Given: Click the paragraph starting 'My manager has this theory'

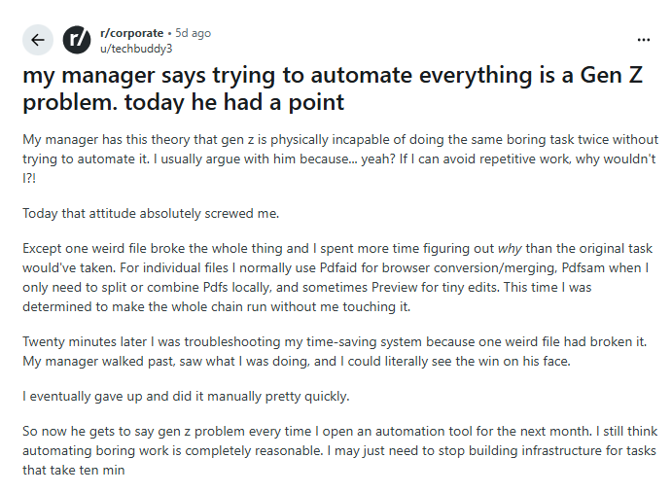Looking at the screenshot, I should pos(340,159).
